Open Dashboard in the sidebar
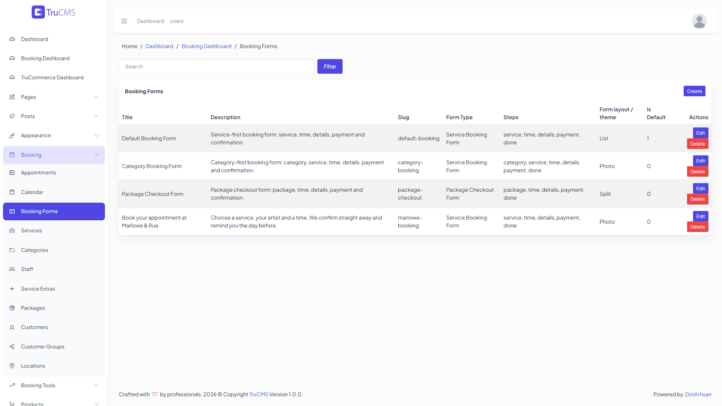722x406 pixels. point(54,39)
